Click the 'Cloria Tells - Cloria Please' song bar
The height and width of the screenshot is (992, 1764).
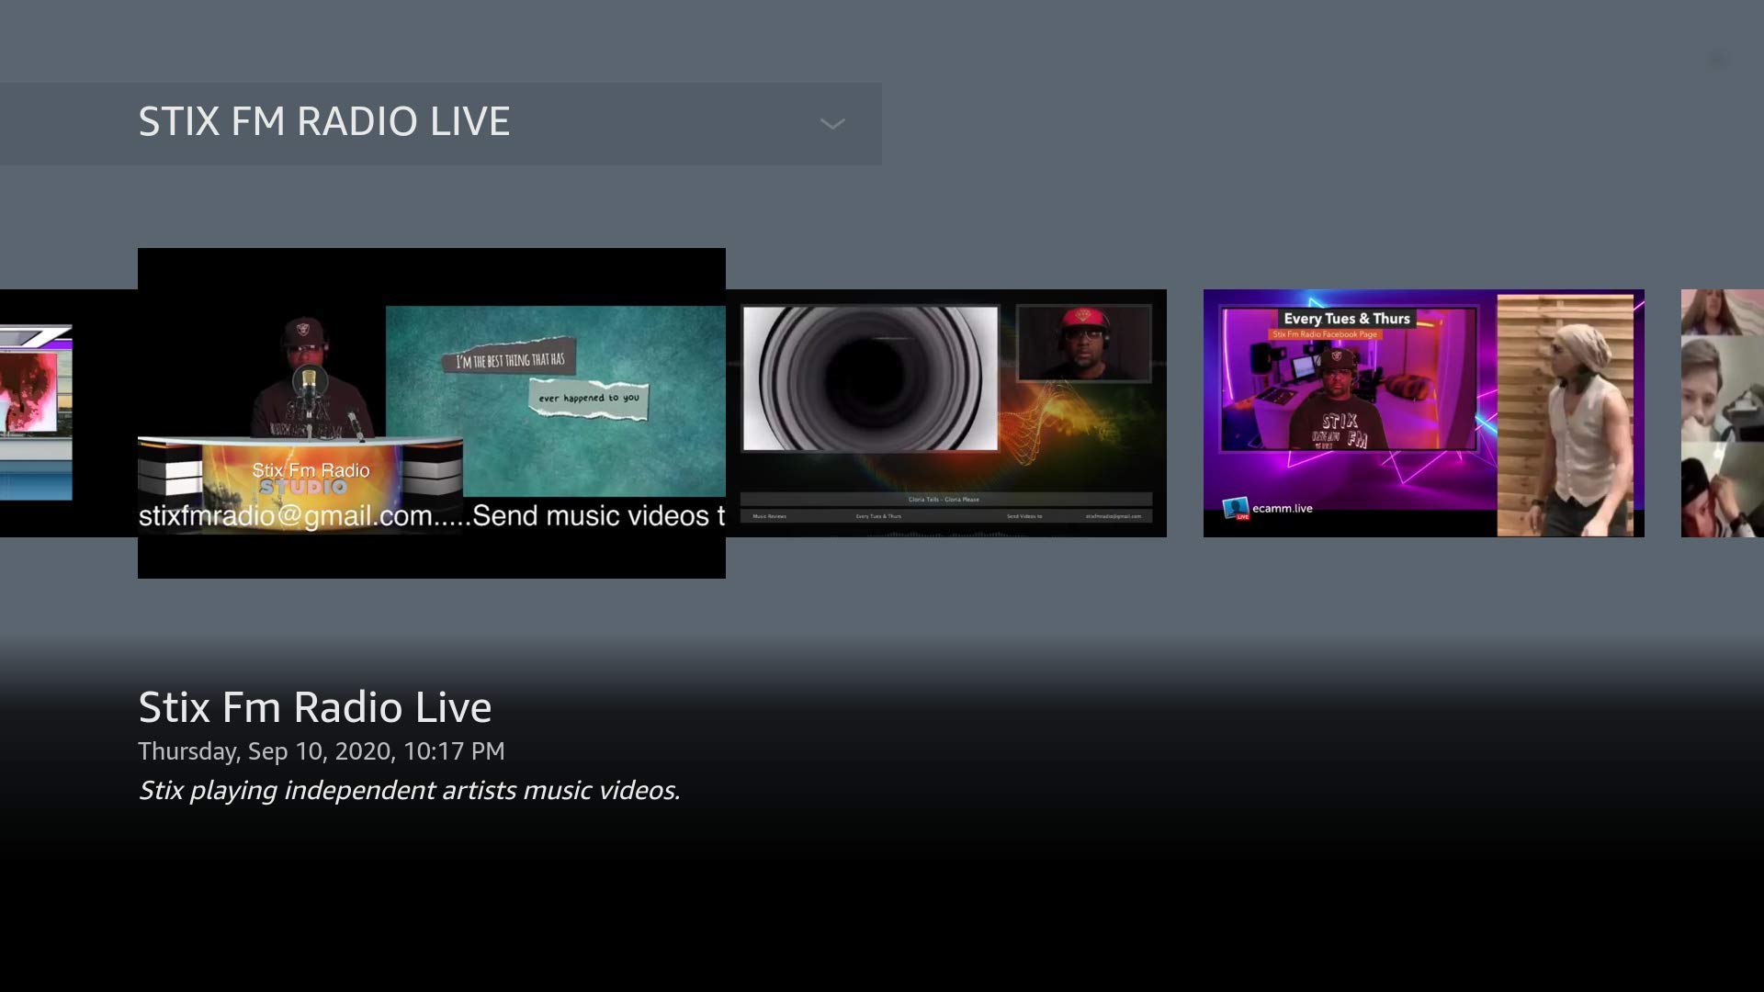tap(944, 500)
